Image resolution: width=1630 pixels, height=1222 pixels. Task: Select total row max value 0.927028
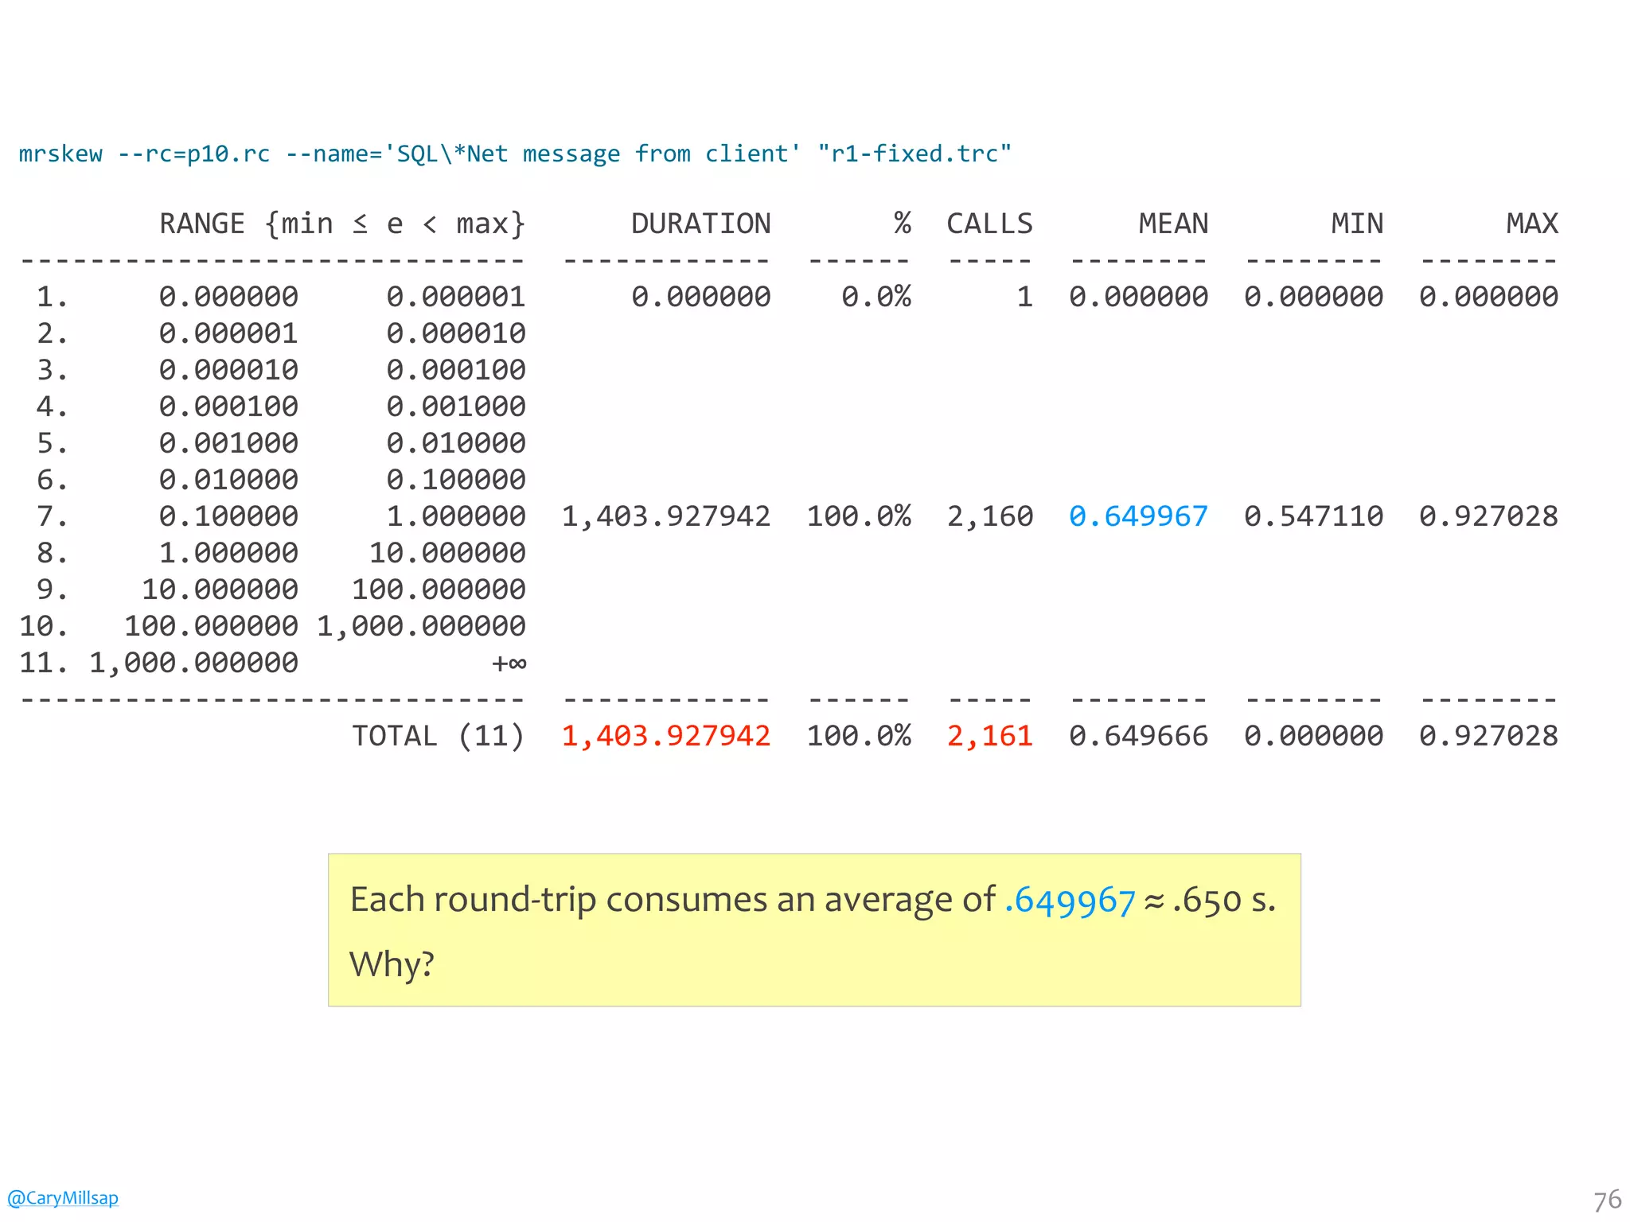[1488, 736]
